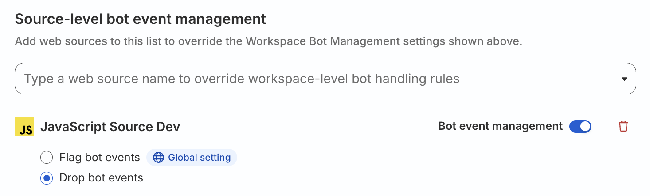Disable the Bot event management switch

(580, 127)
